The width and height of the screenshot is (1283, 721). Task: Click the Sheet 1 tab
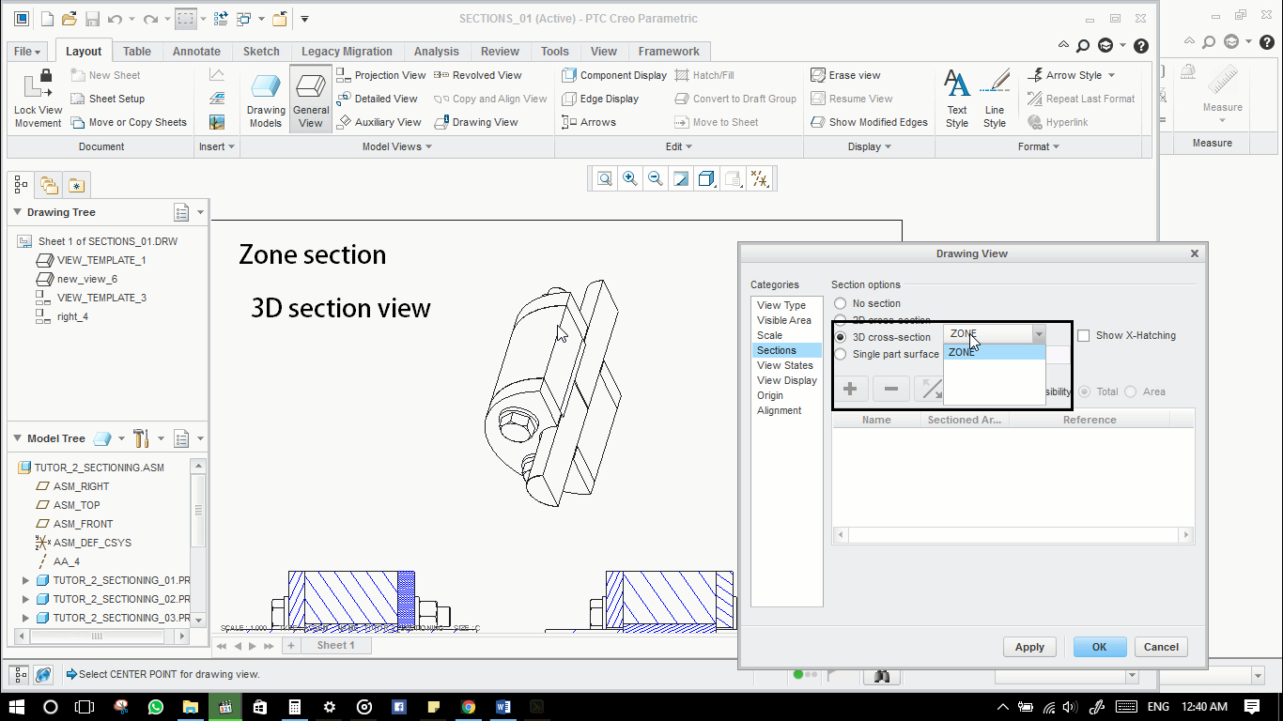(335, 645)
